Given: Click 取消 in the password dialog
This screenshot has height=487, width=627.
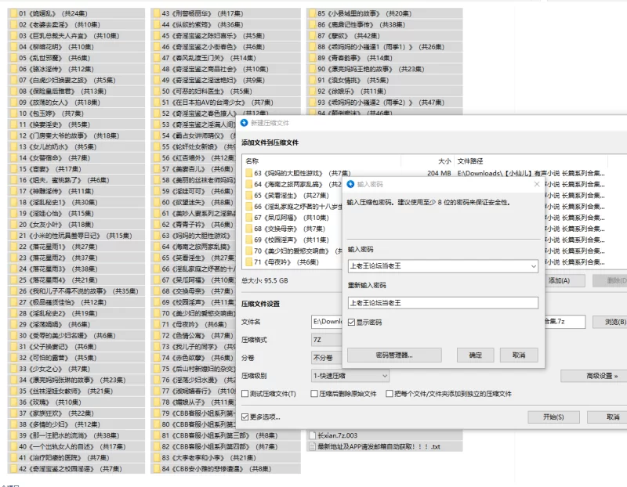Looking at the screenshot, I should pyautogui.click(x=519, y=355).
